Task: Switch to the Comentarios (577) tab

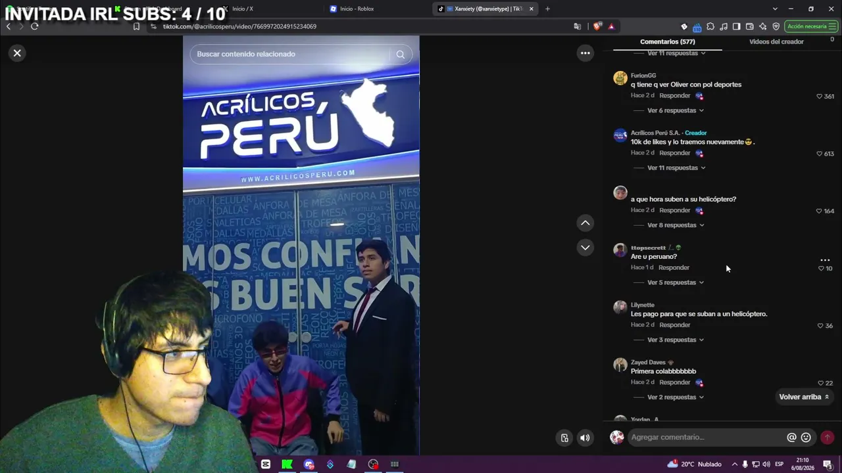Action: click(x=667, y=42)
